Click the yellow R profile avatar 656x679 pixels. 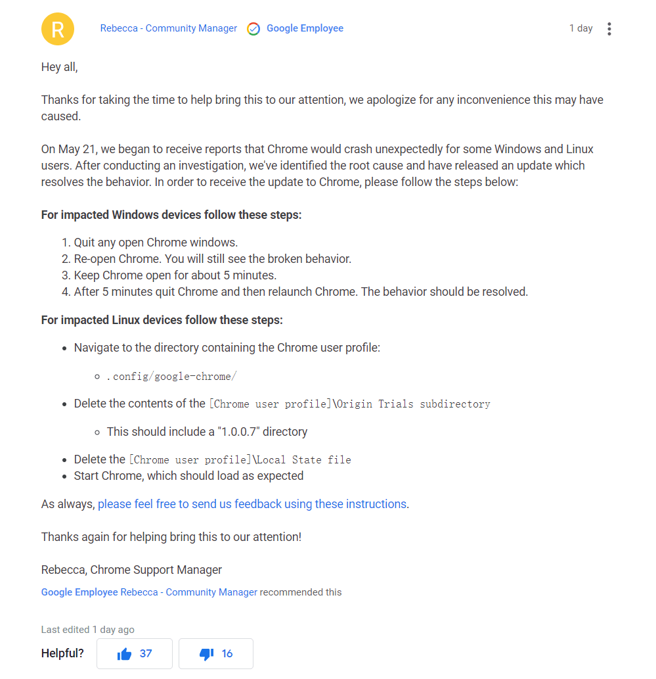[x=58, y=29]
